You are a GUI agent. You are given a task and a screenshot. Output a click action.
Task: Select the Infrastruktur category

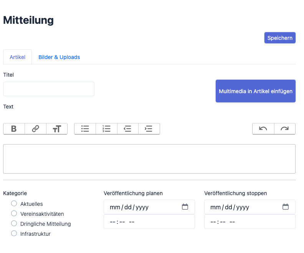tap(14, 233)
